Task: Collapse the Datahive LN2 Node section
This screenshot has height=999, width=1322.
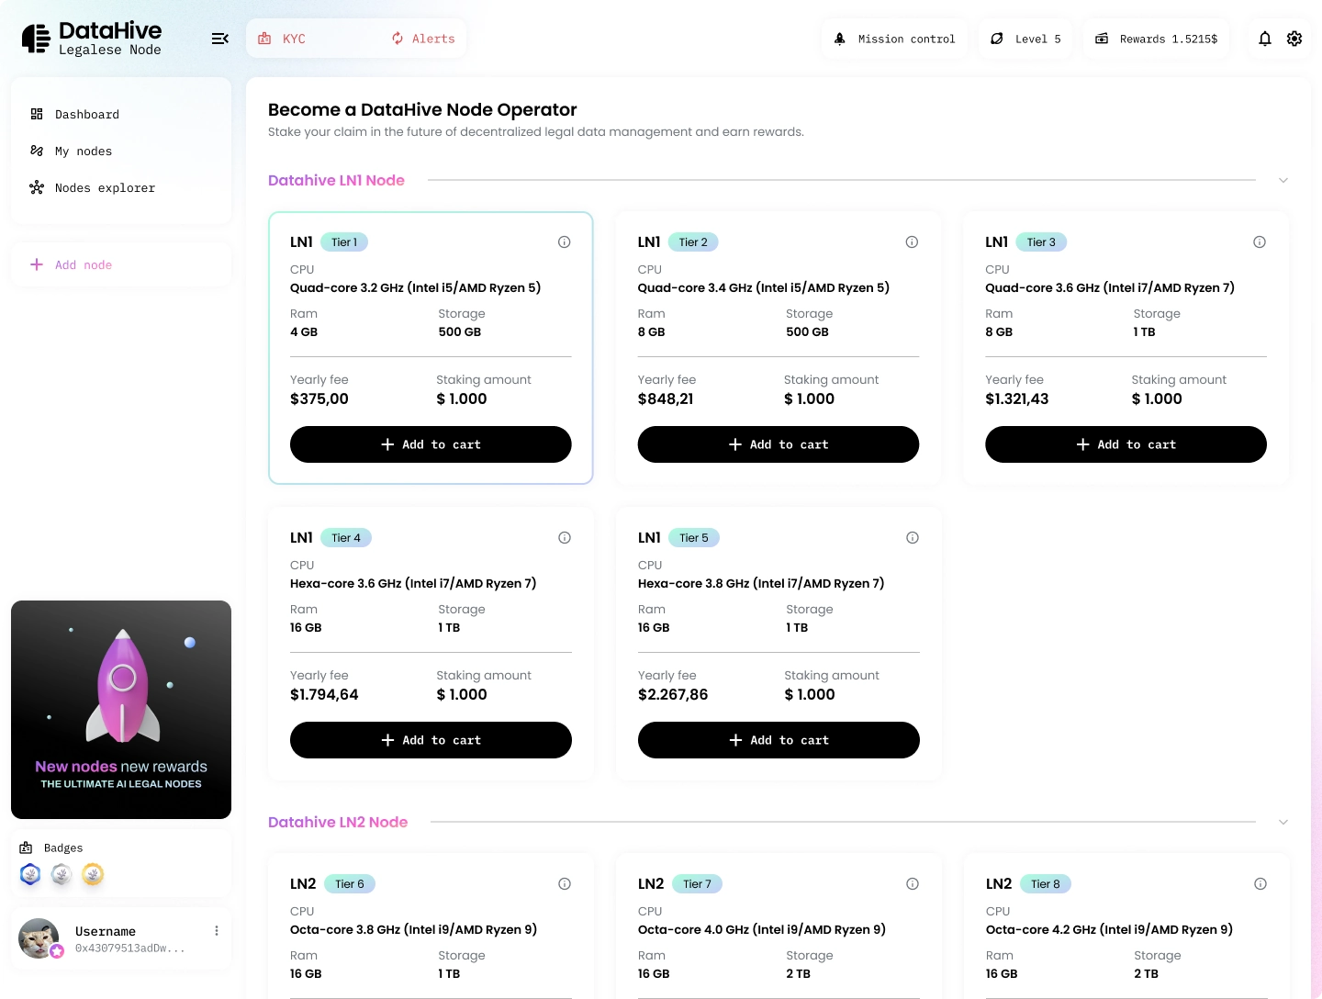Action: pos(1283,822)
